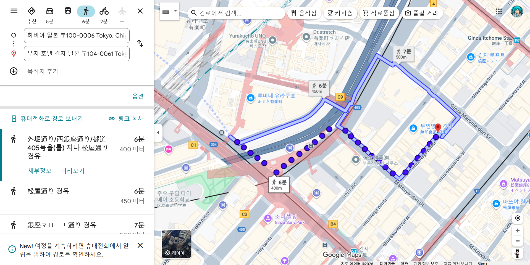Viewport: 530px width, 265px height.
Task: Select the 7분 500m route label
Action: coord(404,54)
